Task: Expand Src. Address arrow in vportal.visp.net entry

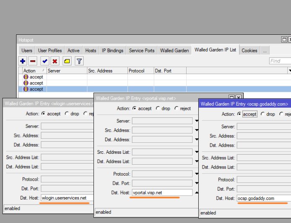Action: coord(197,130)
